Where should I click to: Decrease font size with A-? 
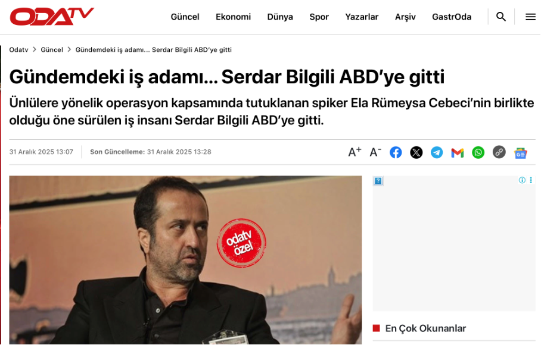point(375,152)
